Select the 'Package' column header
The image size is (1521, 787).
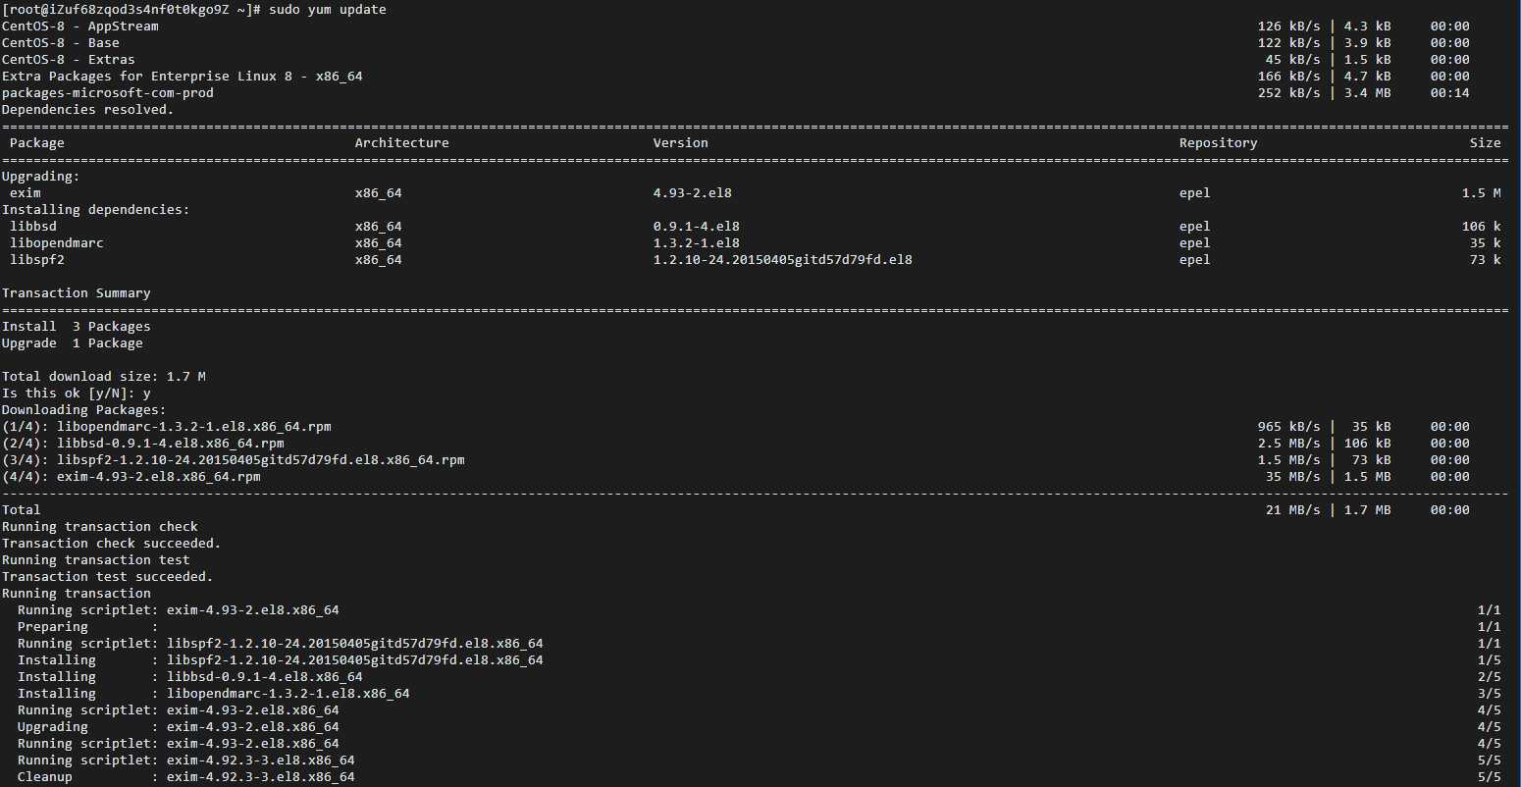tap(37, 143)
